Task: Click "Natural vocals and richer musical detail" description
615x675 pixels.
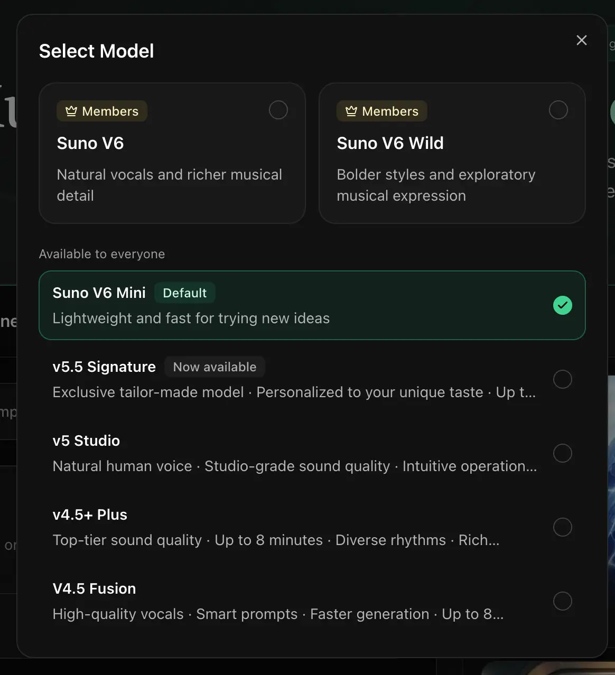Action: coord(170,185)
